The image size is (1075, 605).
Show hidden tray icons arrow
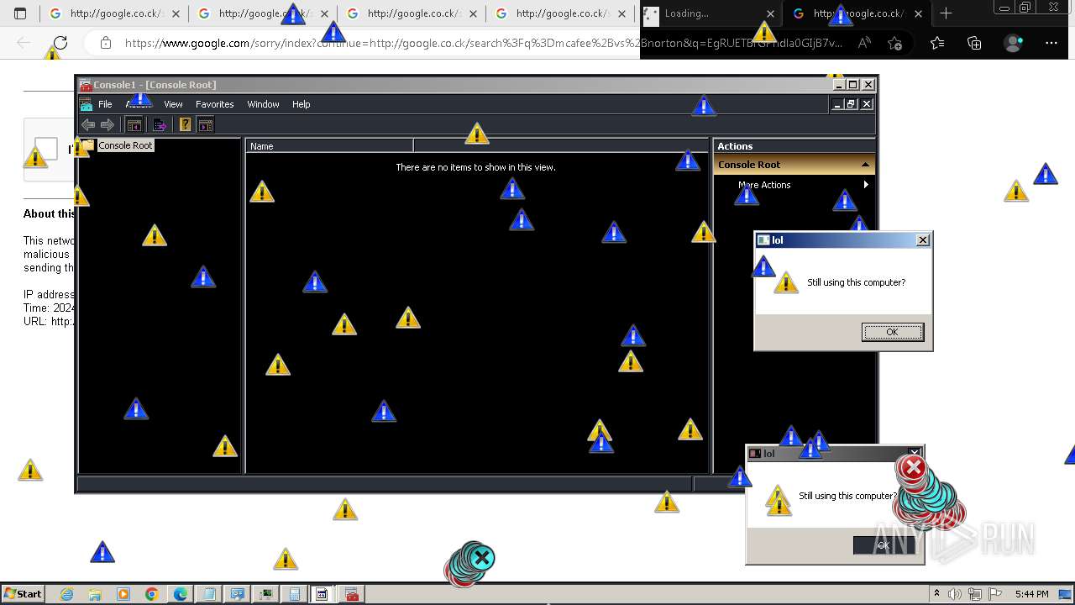[x=936, y=594]
